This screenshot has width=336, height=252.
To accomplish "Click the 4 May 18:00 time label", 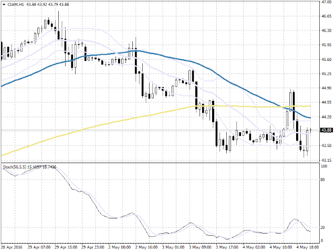I will 308,247.
